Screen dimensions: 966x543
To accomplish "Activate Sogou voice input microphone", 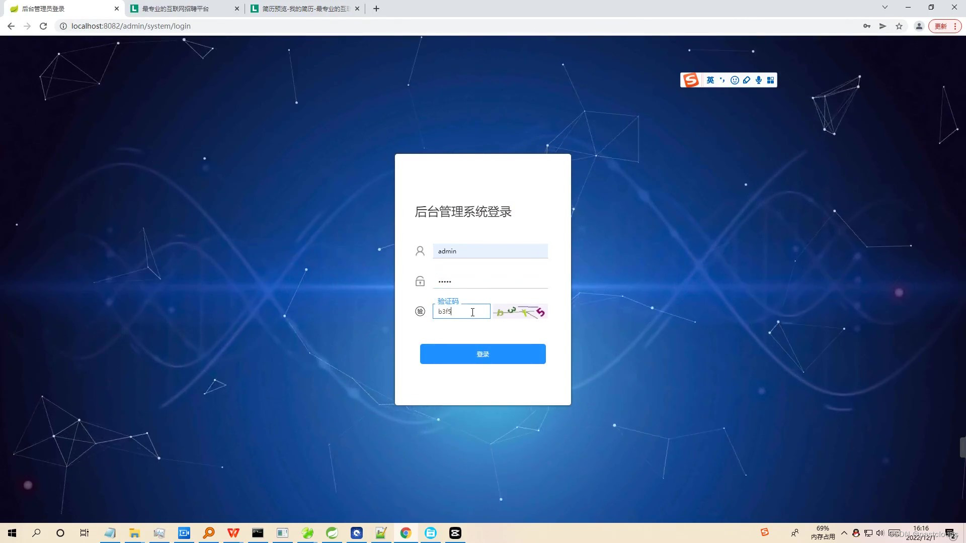I will pyautogui.click(x=758, y=79).
